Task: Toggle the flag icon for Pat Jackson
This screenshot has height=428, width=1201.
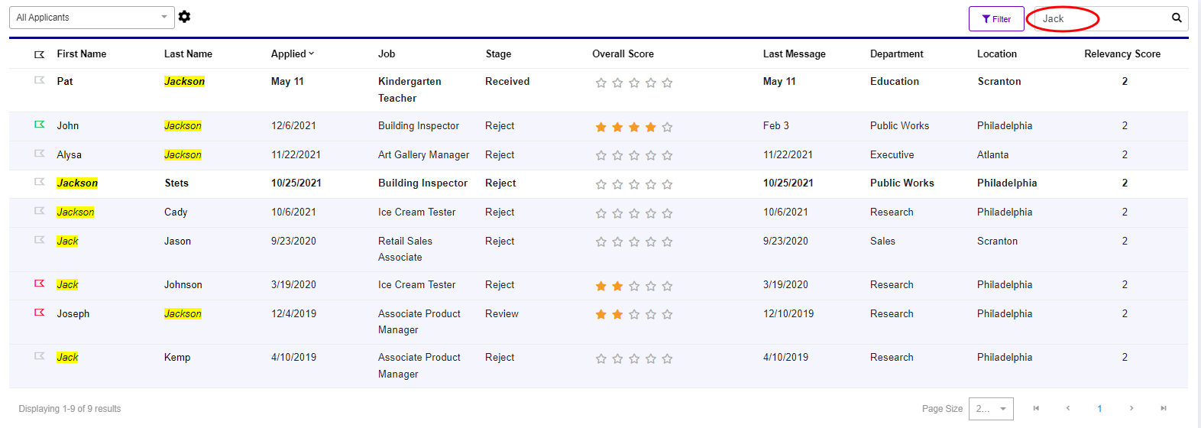Action: click(40, 80)
